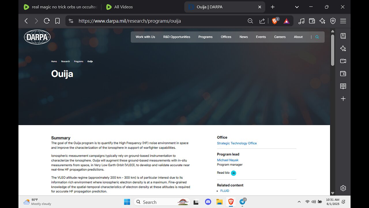Open the weather widget showing 90°F
Viewport: 369px width, 208px height.
(x=37, y=202)
